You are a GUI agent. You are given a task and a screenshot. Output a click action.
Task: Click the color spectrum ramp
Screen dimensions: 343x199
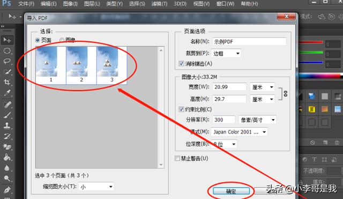coord(320,76)
